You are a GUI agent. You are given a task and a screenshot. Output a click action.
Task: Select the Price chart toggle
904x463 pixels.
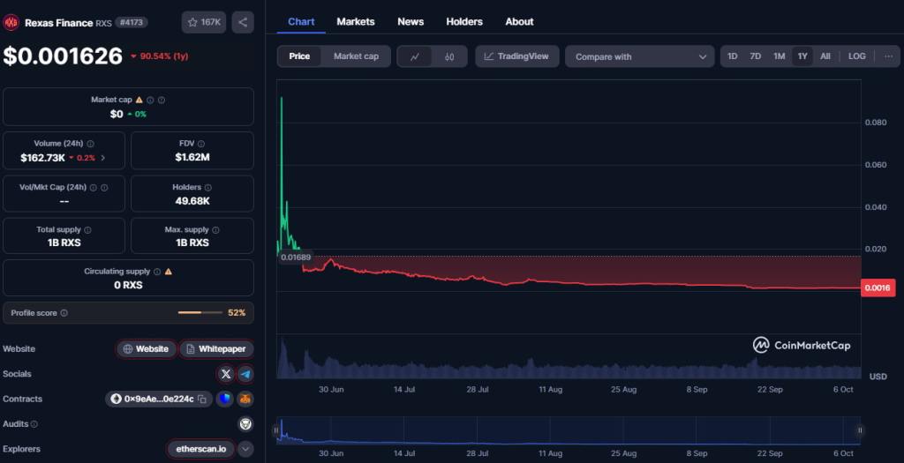pos(299,56)
